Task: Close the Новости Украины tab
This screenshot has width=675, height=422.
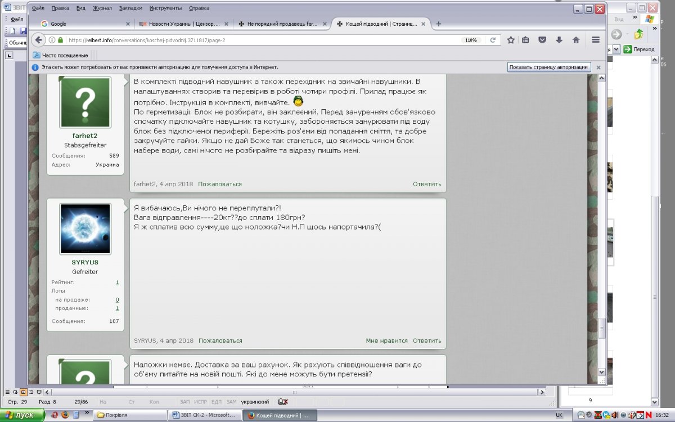Action: tap(227, 24)
